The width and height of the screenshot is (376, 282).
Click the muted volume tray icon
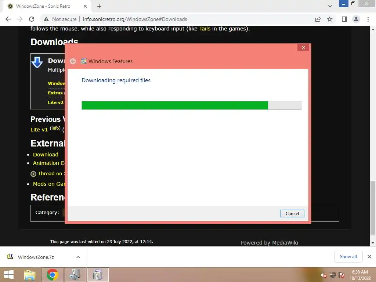[x=324, y=275]
